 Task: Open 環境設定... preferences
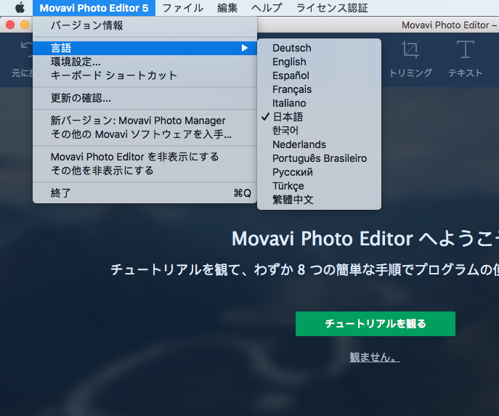(145, 62)
